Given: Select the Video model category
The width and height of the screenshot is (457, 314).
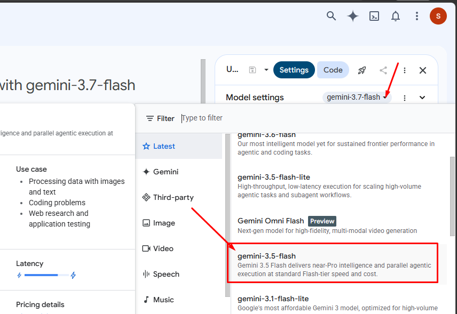Looking at the screenshot, I should [x=179, y=248].
